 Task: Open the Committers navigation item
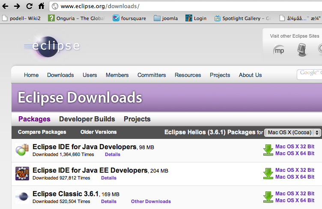(152, 75)
